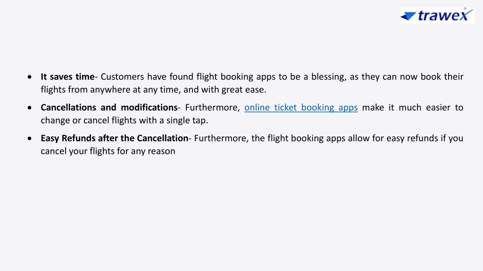The width and height of the screenshot is (483, 271).
Task: Click the word 'blessing' in first paragraph
Action: coord(328,77)
